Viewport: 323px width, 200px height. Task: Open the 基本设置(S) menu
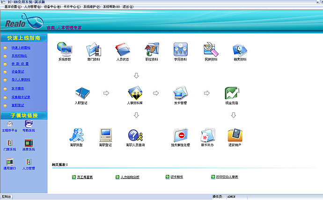point(13,7)
